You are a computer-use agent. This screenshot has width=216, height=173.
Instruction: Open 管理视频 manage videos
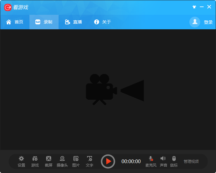191,162
